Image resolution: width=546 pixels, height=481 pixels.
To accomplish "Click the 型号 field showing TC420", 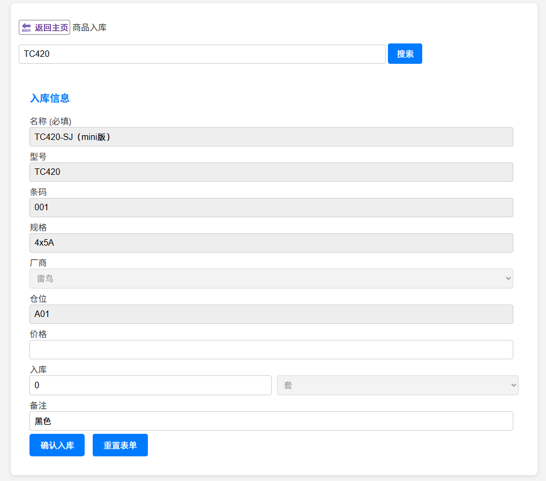I will (271, 172).
